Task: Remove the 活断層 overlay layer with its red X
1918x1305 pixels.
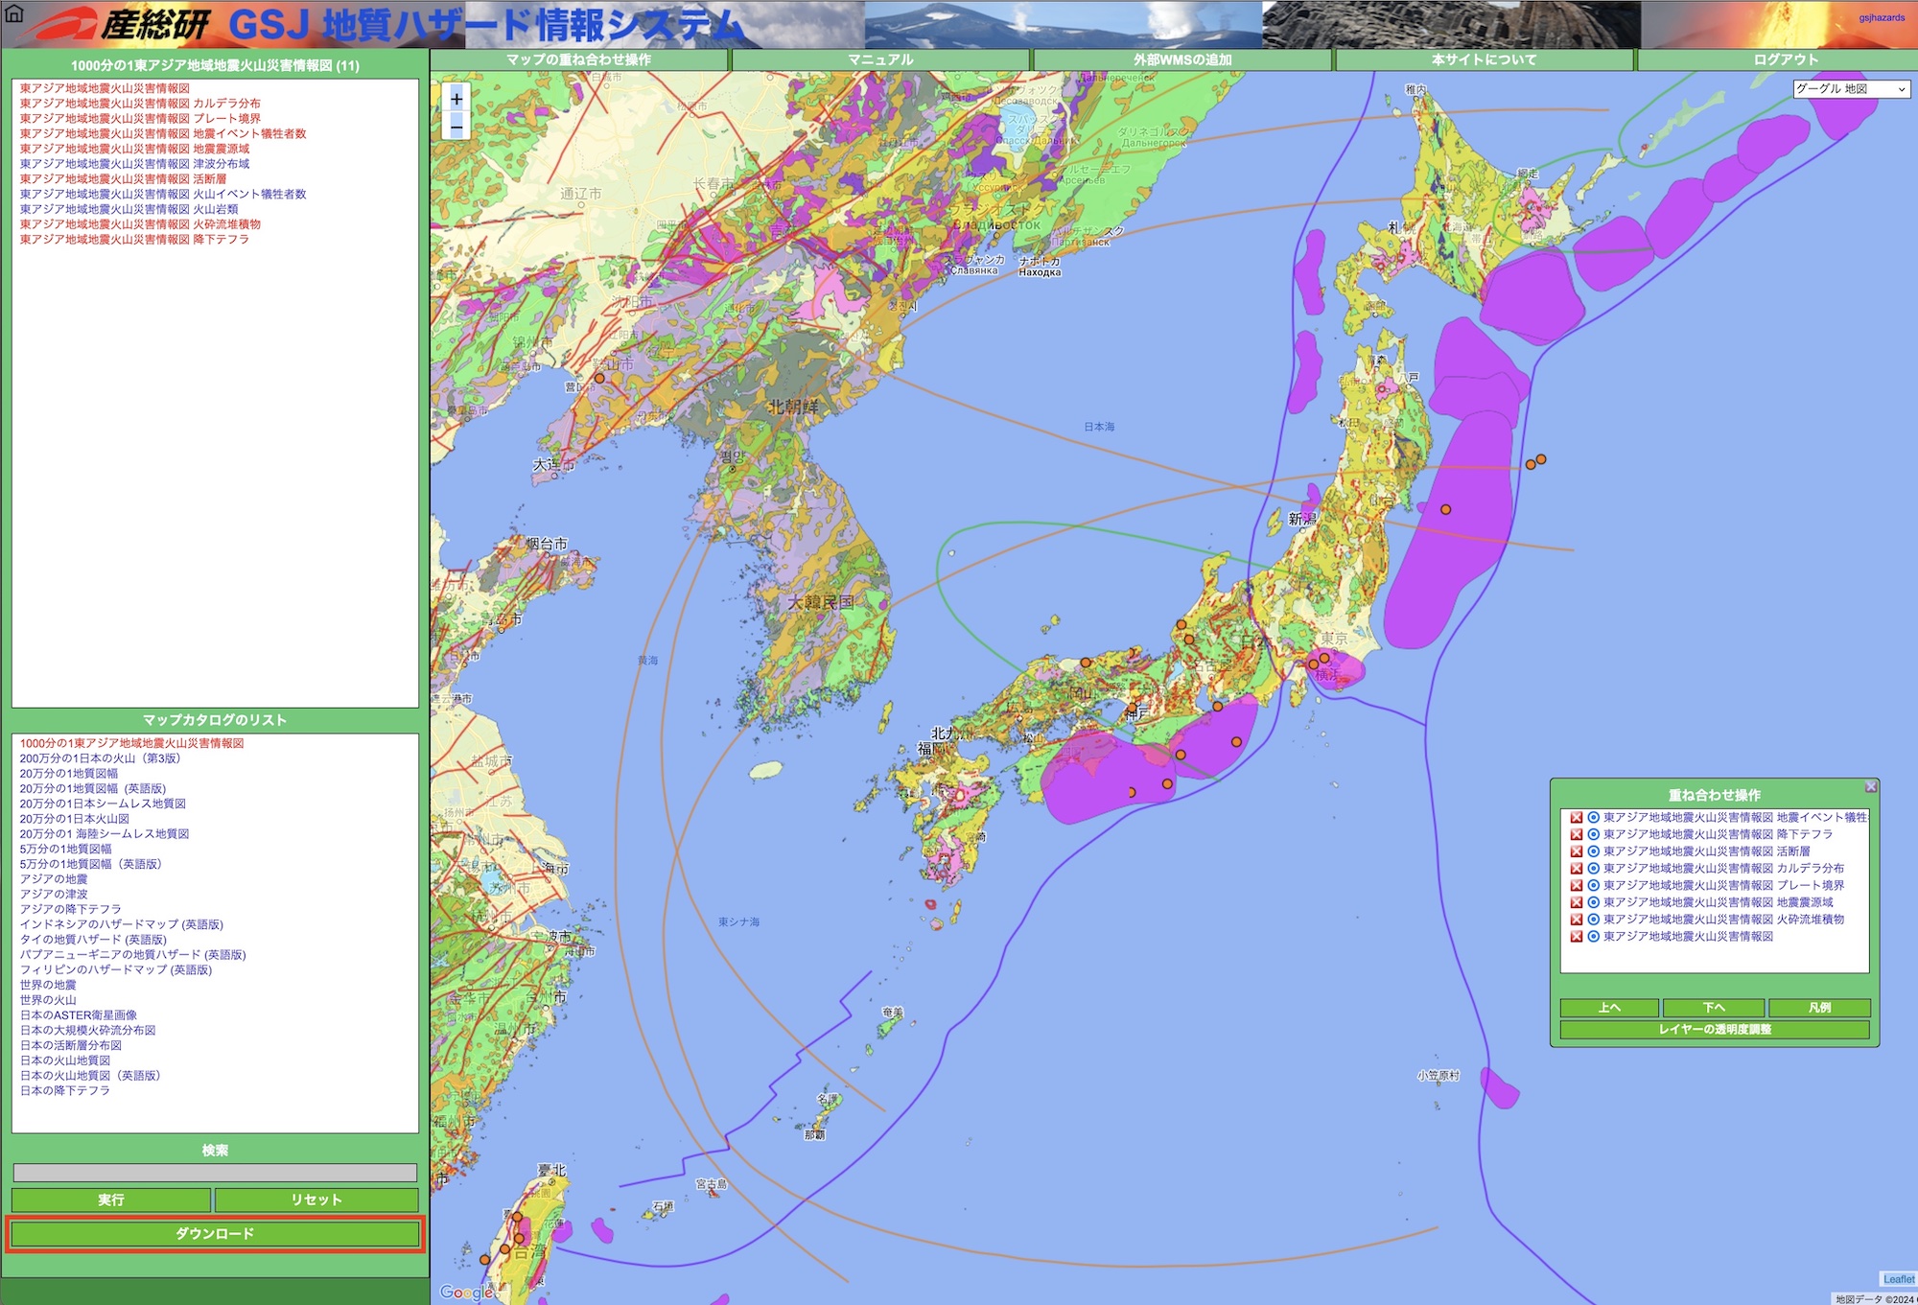Action: (x=1576, y=851)
